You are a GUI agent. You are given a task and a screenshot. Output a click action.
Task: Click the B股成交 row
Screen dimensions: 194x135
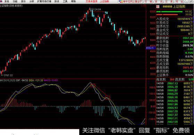coord(175,22)
